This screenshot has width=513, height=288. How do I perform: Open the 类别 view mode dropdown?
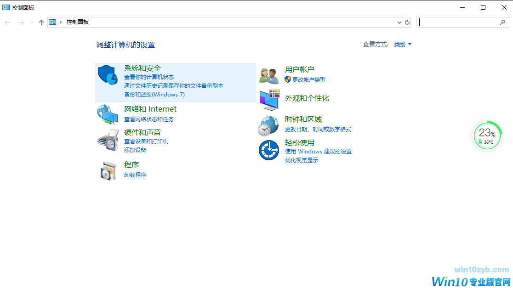[x=403, y=44]
